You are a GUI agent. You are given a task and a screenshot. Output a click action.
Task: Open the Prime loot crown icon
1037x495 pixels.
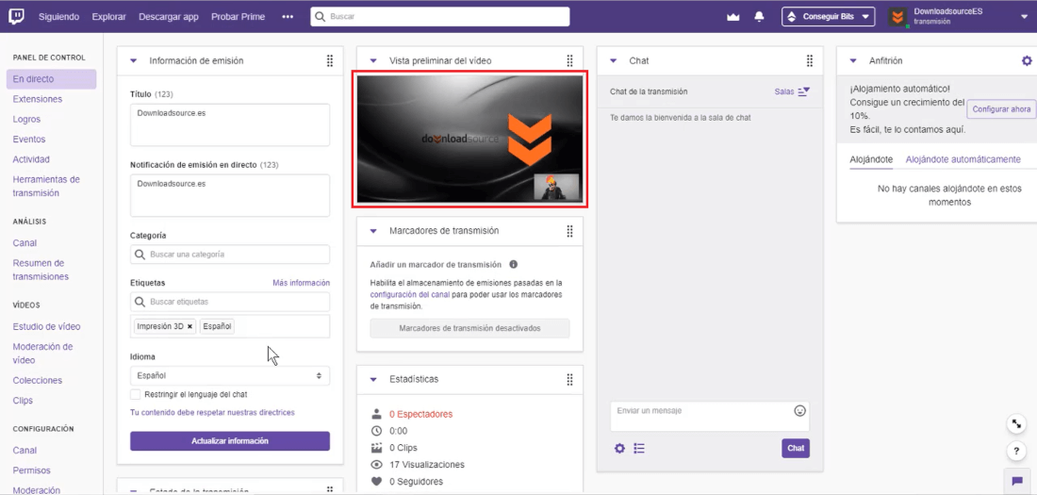coord(732,17)
